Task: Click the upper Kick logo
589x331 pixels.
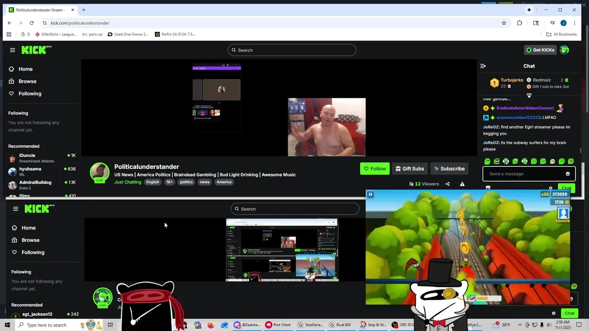Action: click(x=36, y=50)
